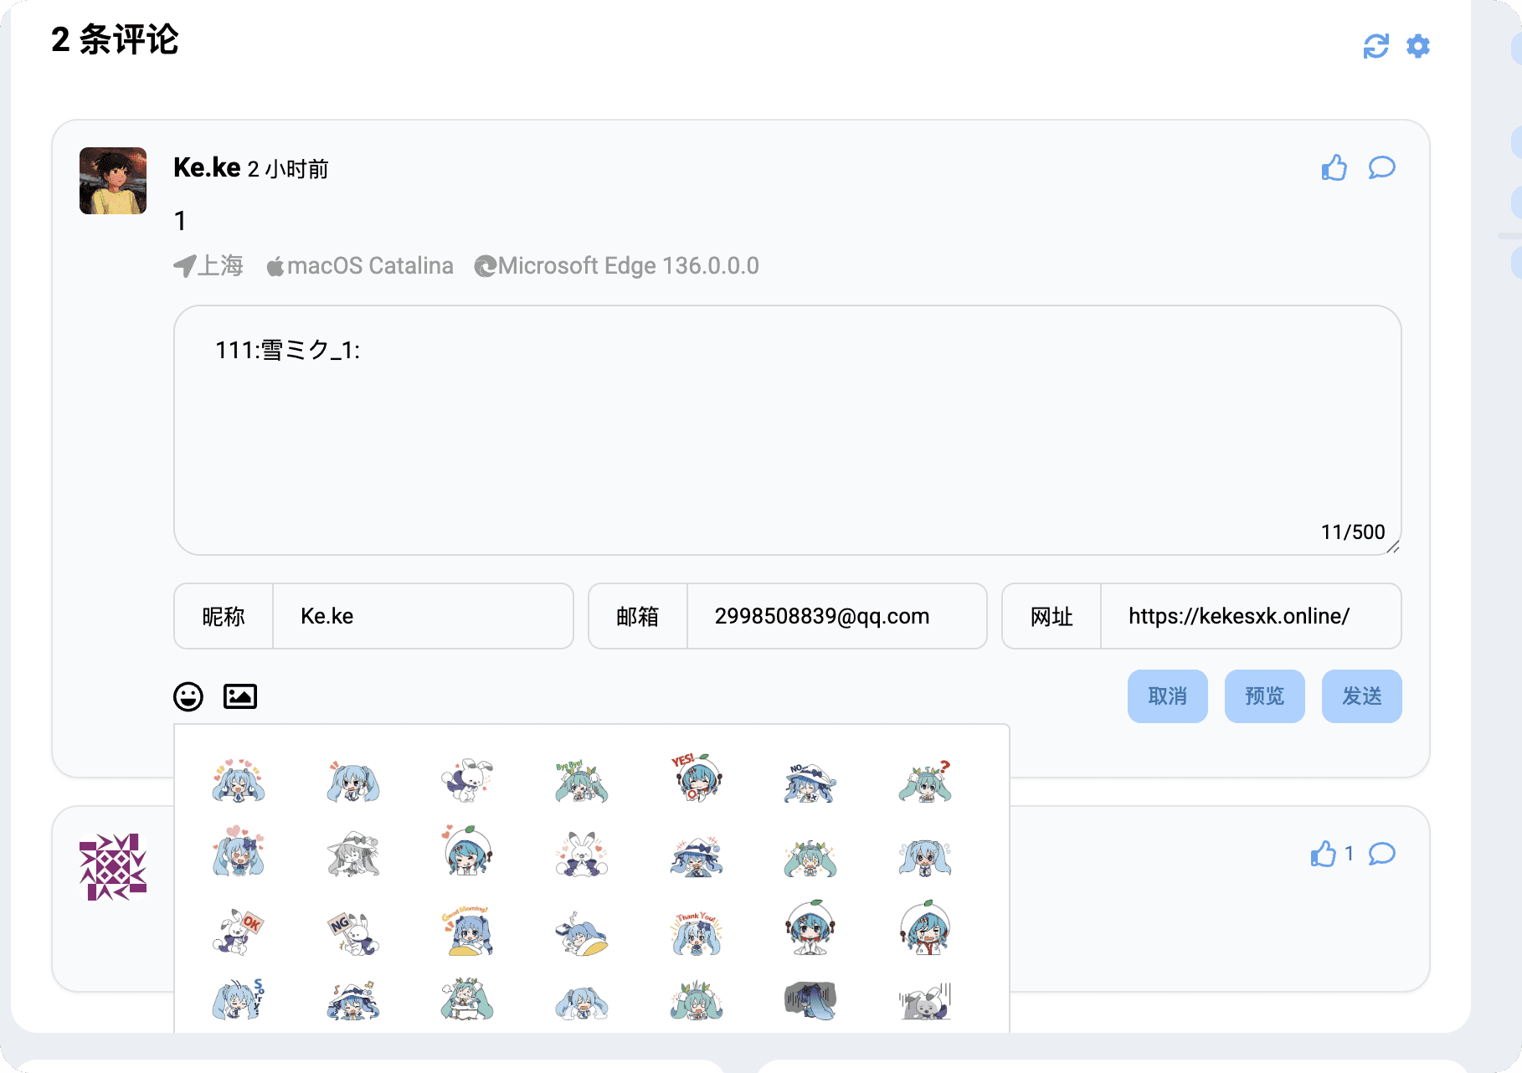This screenshot has height=1073, width=1522.
Task: Like the second comment with 1 like
Action: (1324, 854)
